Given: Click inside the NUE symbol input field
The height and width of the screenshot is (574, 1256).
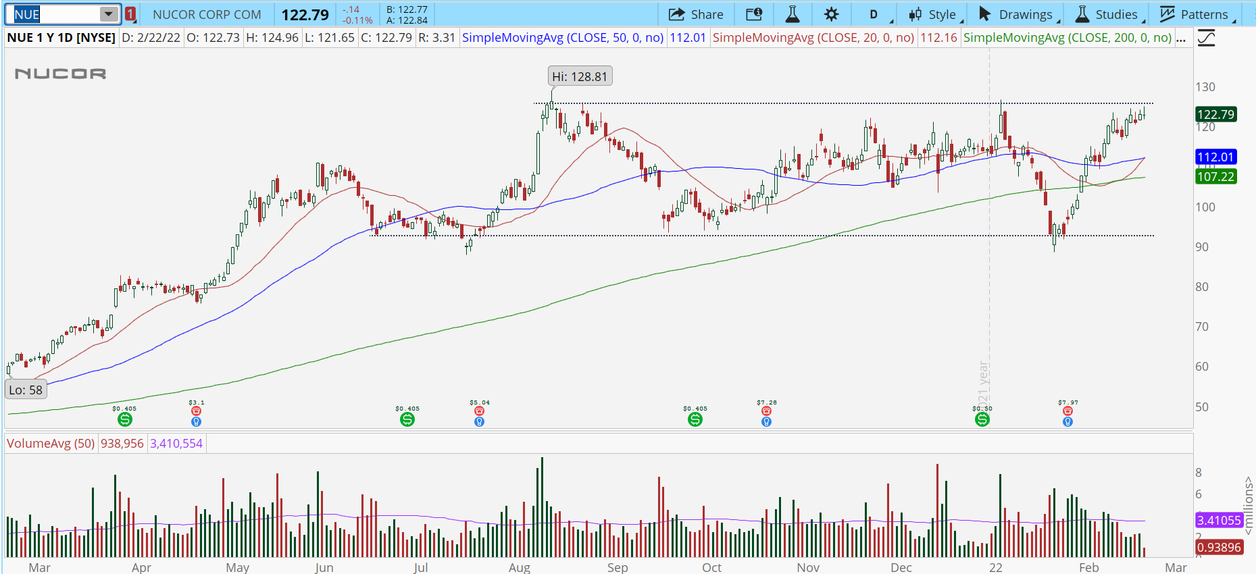Looking at the screenshot, I should click(54, 14).
